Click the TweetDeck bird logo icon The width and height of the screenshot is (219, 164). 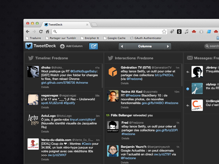29,46
